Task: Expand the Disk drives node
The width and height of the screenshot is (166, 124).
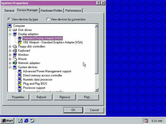Action: [x=10, y=30]
